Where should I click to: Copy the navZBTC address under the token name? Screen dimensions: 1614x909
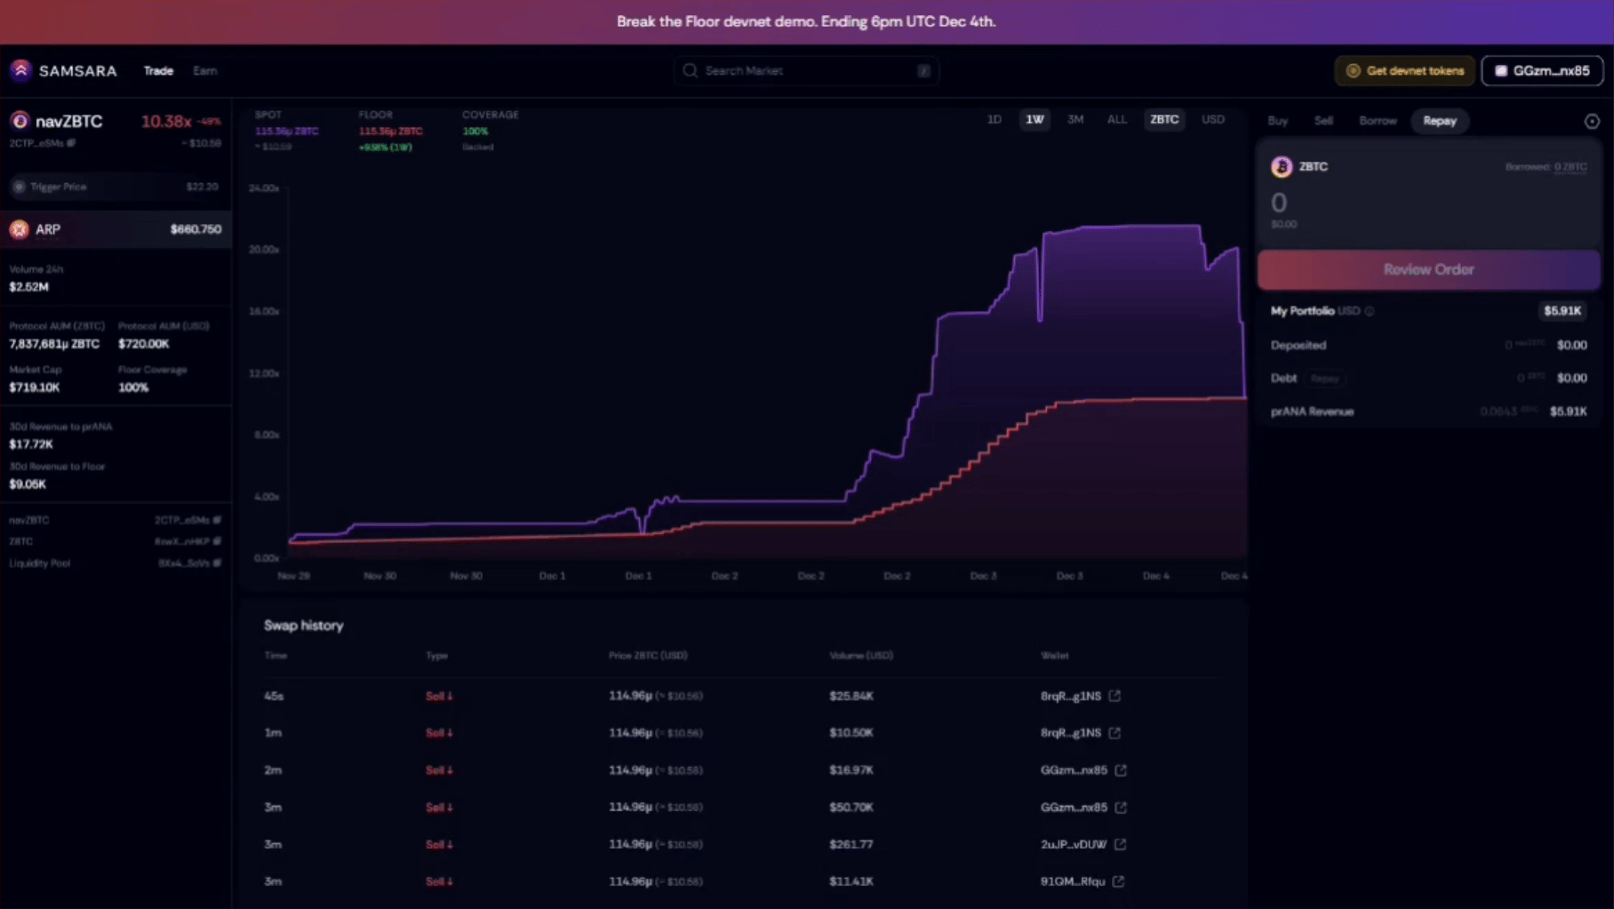(x=71, y=143)
